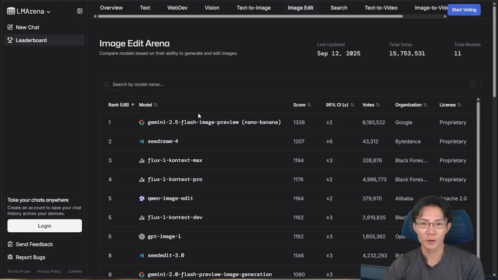
Task: Click the Send Feedback icon
Action: (x=10, y=244)
